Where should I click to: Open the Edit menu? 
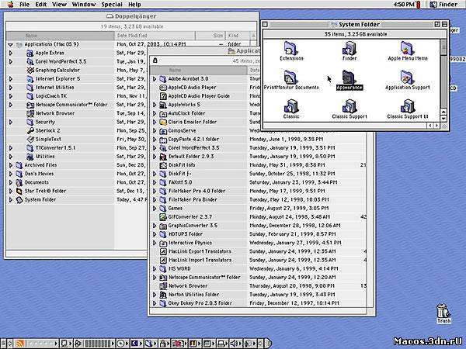pyautogui.click(x=41, y=5)
